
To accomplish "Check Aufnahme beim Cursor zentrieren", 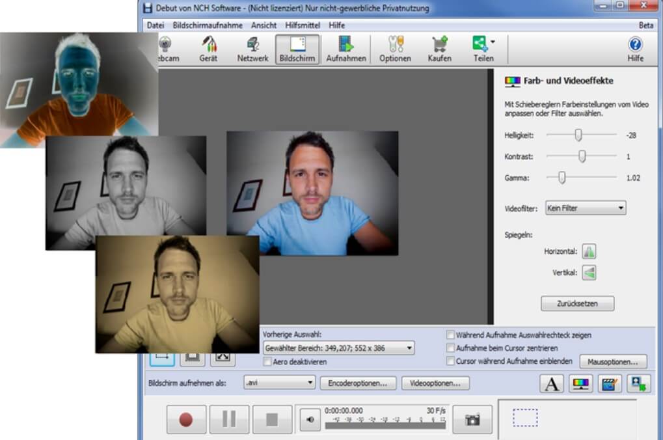I will click(x=450, y=348).
